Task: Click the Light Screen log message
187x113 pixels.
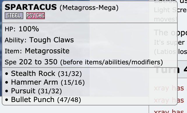Action: point(170,10)
